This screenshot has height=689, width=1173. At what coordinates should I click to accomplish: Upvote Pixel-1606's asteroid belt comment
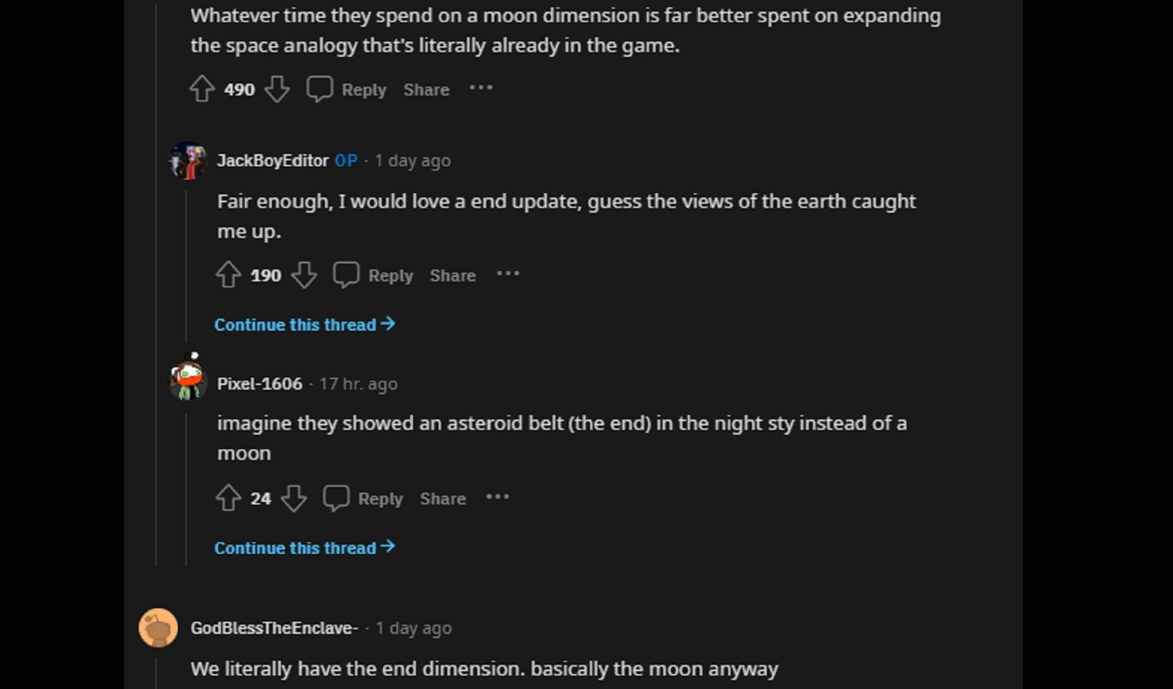228,498
